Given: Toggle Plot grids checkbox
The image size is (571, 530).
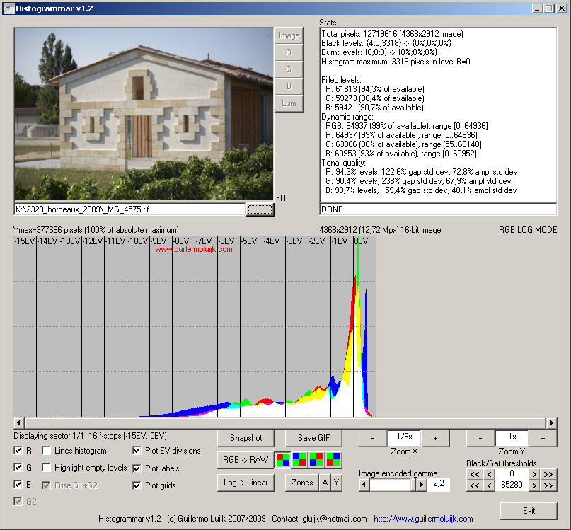Looking at the screenshot, I should (137, 485).
